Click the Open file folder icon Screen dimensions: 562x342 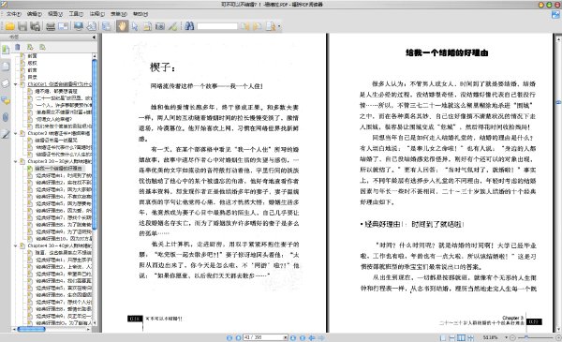tap(9, 26)
